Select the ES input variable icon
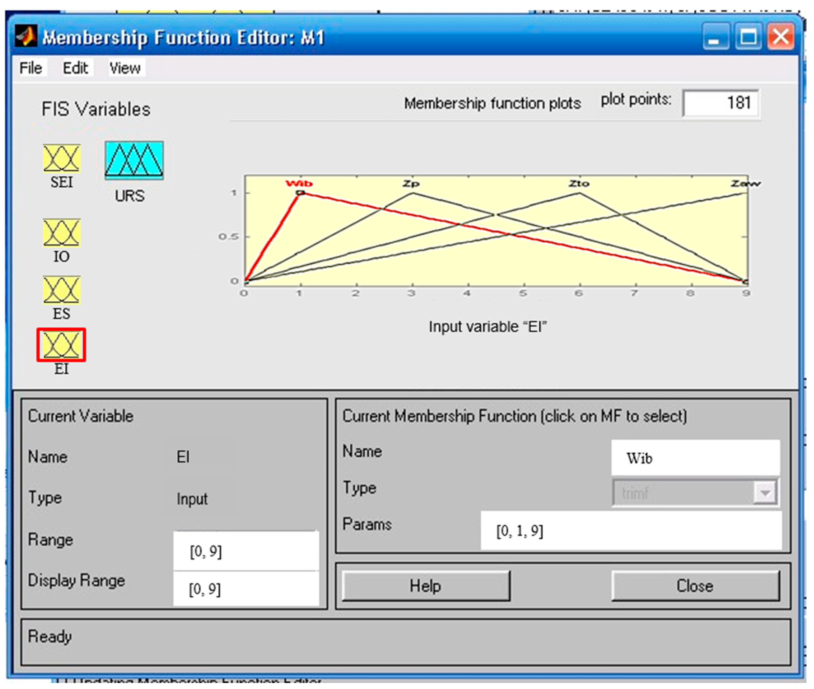The image size is (814, 689). pyautogui.click(x=62, y=290)
